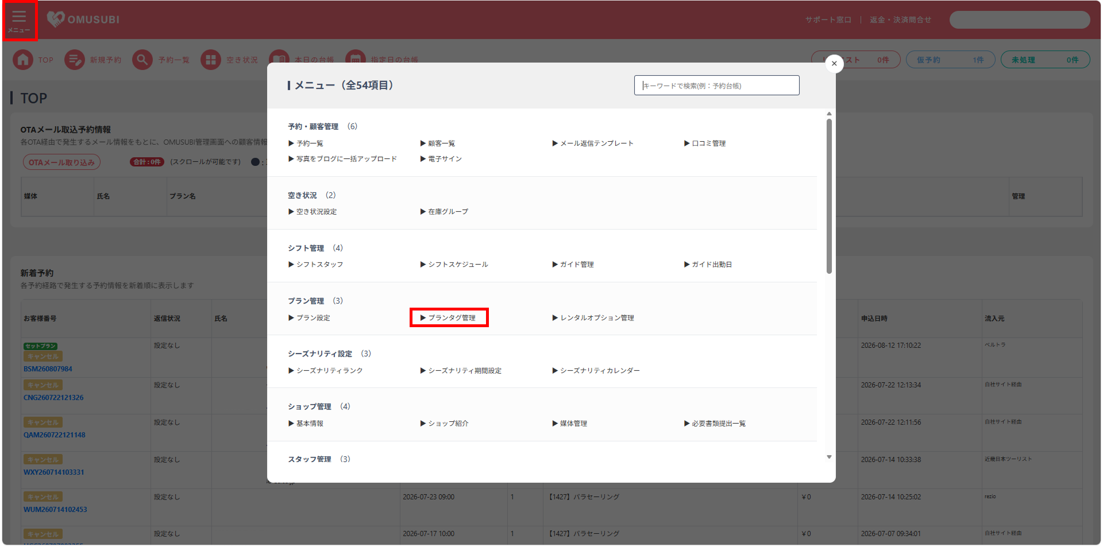Choose 写真をブログに一括アップロード

click(342, 159)
